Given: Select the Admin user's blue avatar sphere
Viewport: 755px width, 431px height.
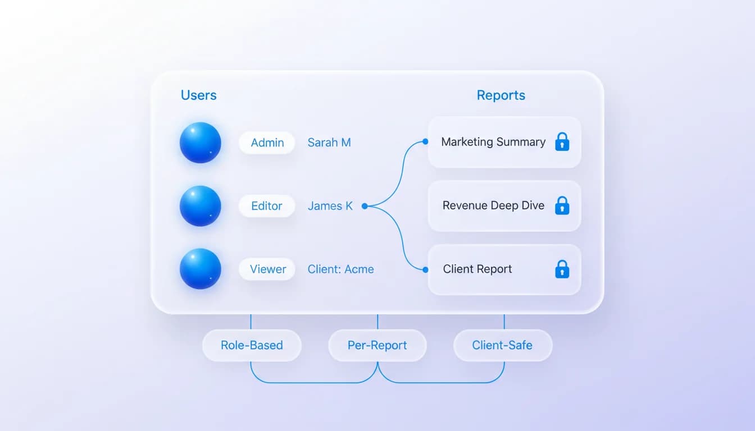Looking at the screenshot, I should click(200, 143).
